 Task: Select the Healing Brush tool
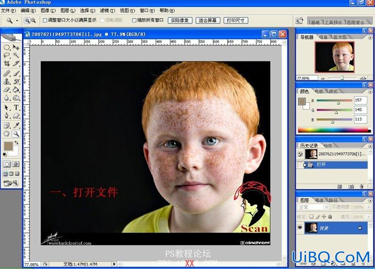tap(6, 73)
